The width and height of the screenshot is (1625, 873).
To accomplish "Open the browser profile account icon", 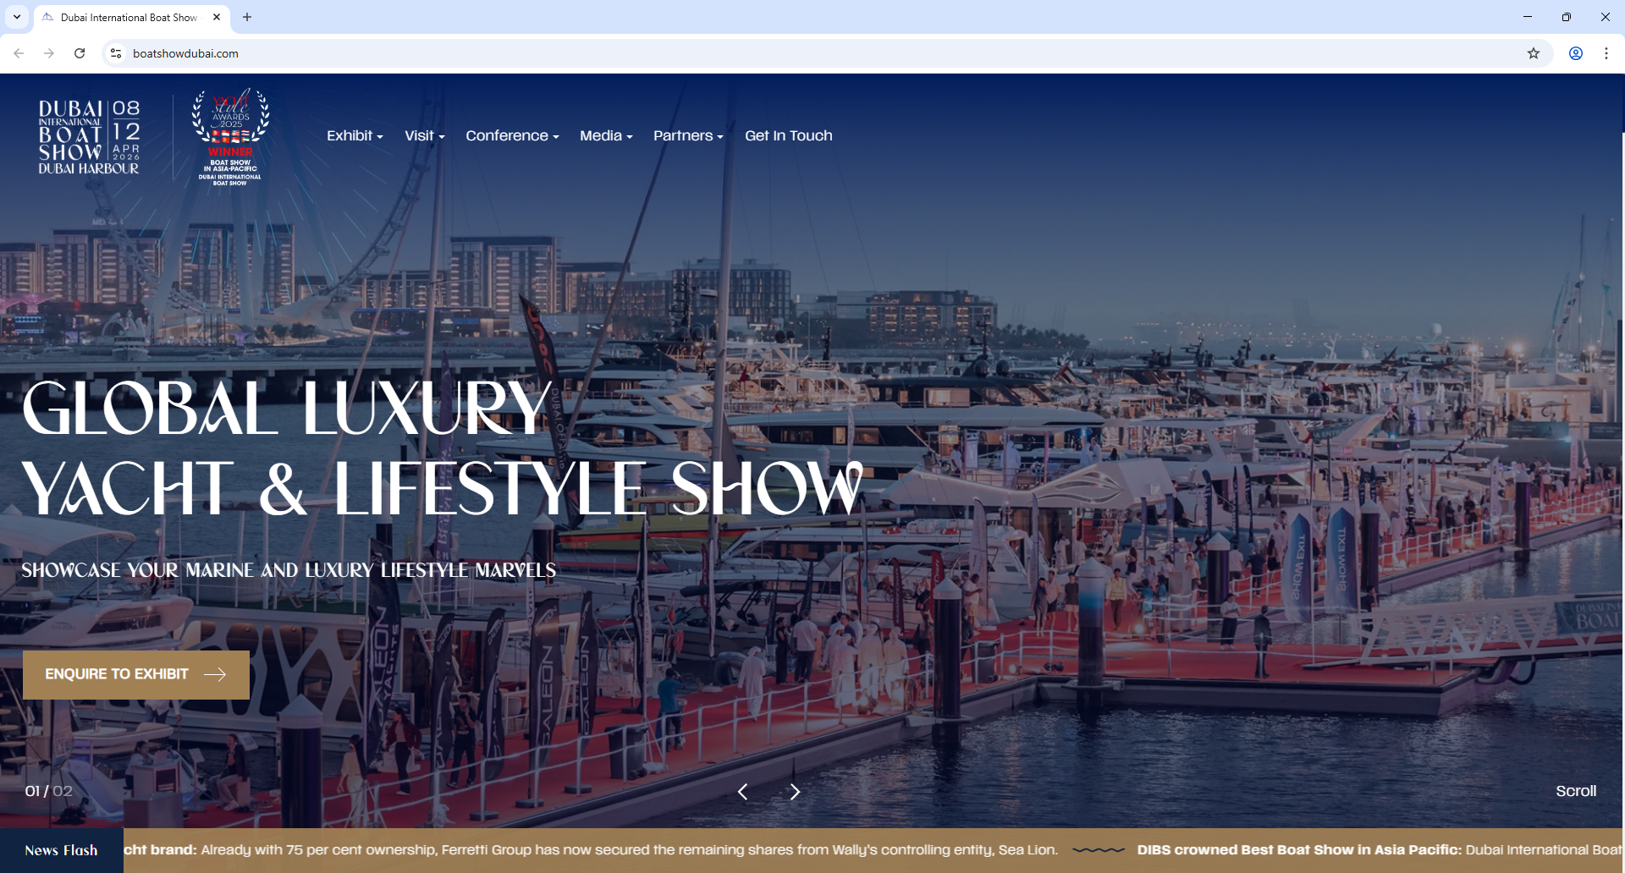I will tap(1575, 52).
